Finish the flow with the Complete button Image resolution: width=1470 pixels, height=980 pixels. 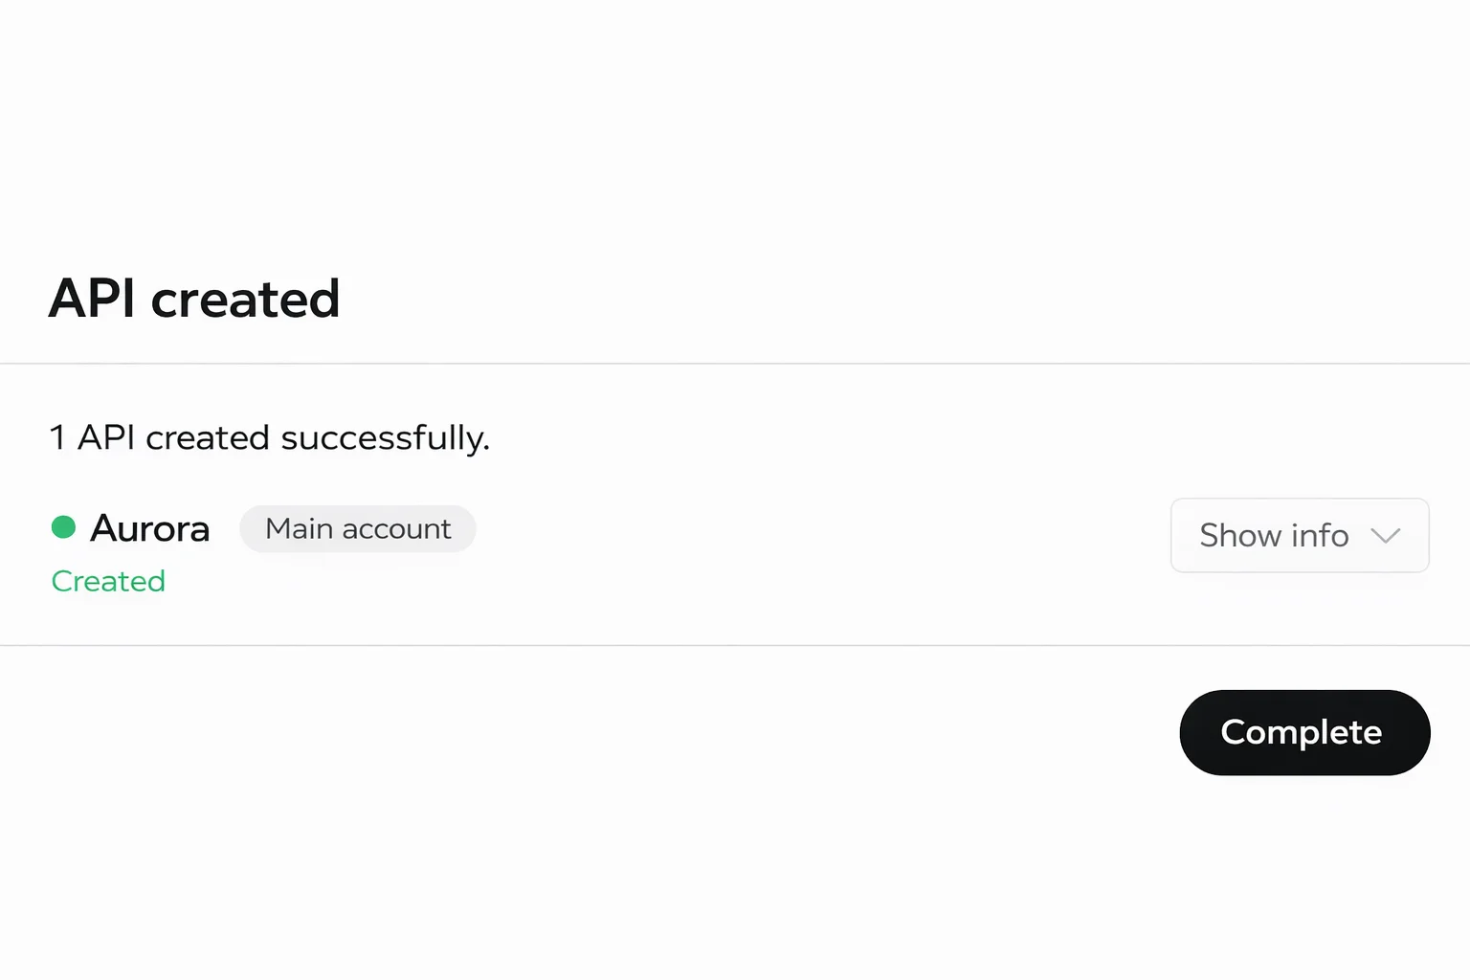pyautogui.click(x=1303, y=732)
